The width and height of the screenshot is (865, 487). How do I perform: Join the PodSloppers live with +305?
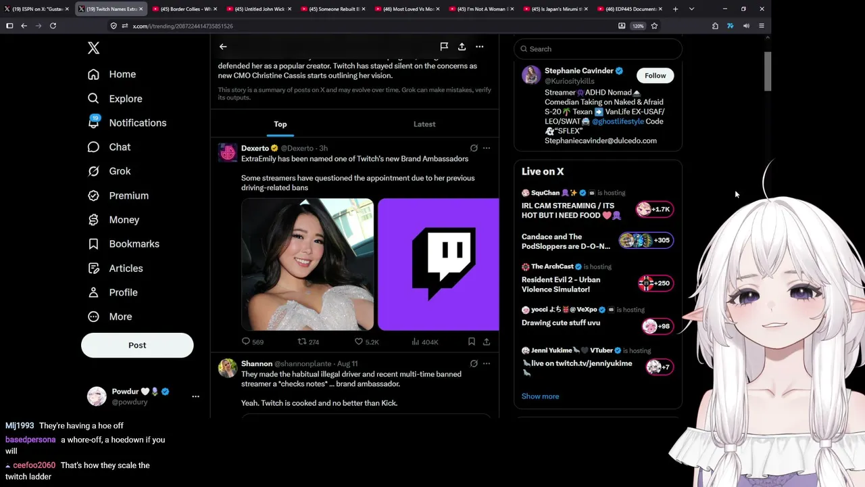click(x=646, y=240)
